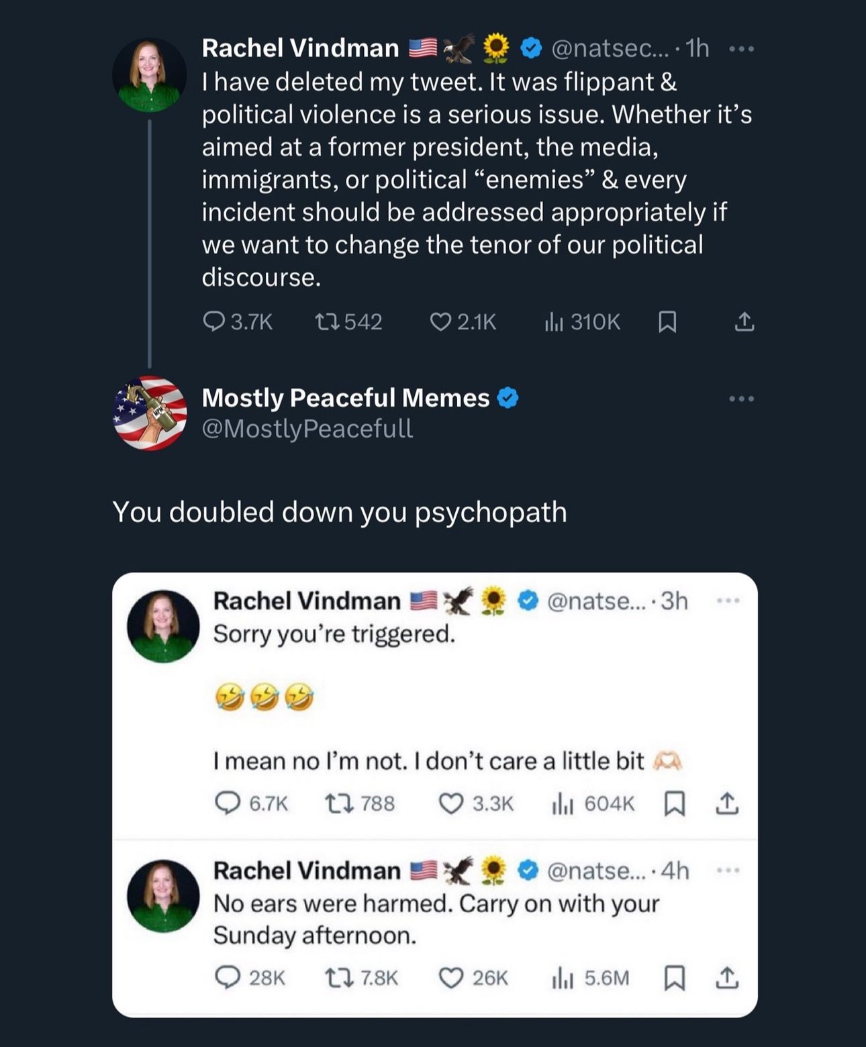Open Rachel Vindman's avatar on top tweet
The height and width of the screenshot is (1047, 866).
coord(150,74)
